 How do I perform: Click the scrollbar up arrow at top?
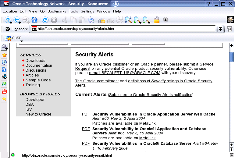pyautogui.click(x=231, y=45)
